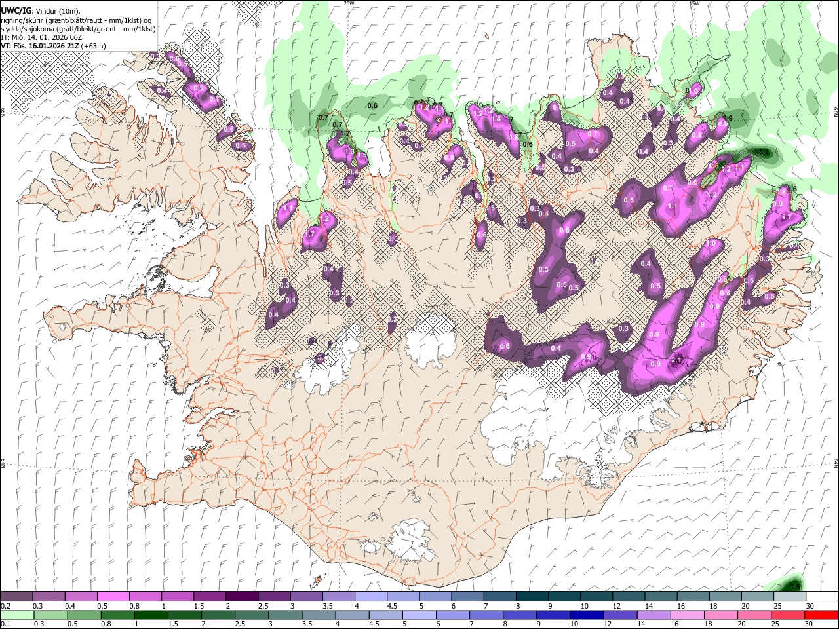This screenshot has height=629, width=839.
Task: Click the light lavender upper legend swatch between 4 and 4.5
Action: pos(371,596)
